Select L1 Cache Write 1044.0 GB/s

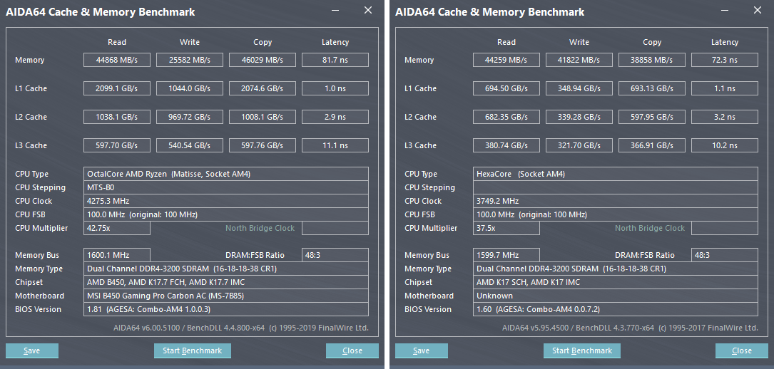(190, 88)
